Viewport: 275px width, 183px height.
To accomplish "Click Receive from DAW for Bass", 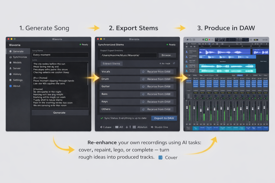I will (157, 94).
